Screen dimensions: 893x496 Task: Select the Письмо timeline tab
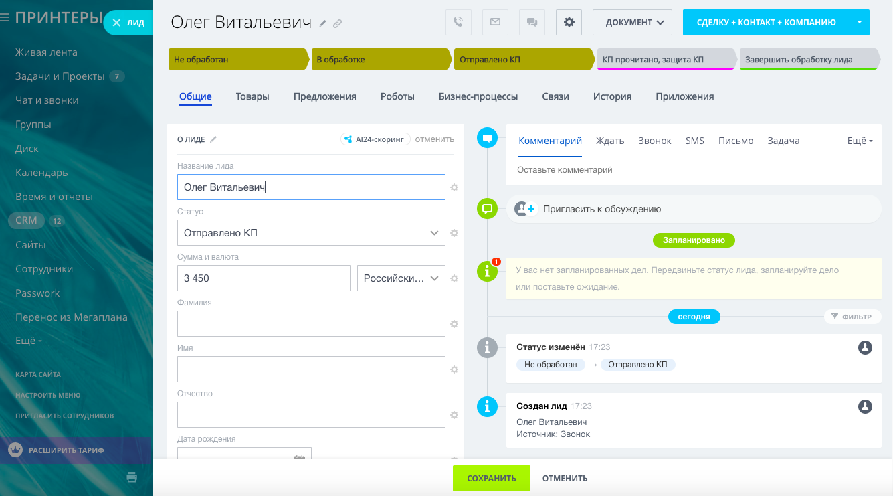pyautogui.click(x=736, y=141)
